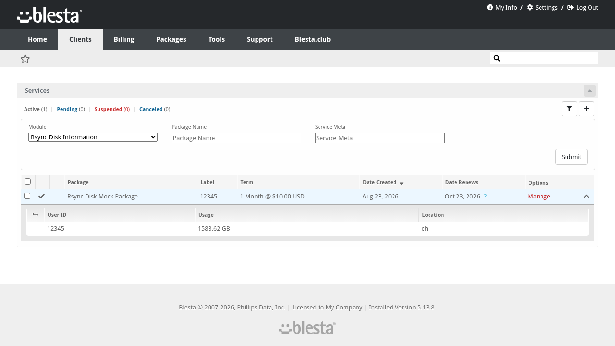Image resolution: width=615 pixels, height=346 pixels.
Task: Open the Tools menu
Action: pyautogui.click(x=217, y=39)
